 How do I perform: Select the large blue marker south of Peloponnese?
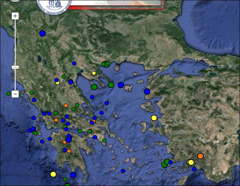[73, 175]
